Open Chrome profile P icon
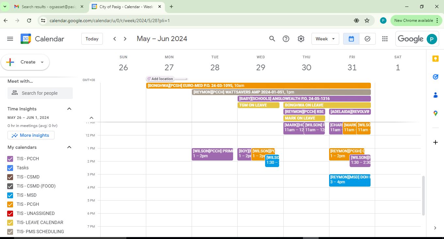Image resolution: width=444 pixels, height=239 pixels. [383, 21]
